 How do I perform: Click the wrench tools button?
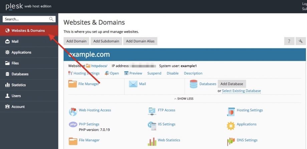tap(301, 41)
